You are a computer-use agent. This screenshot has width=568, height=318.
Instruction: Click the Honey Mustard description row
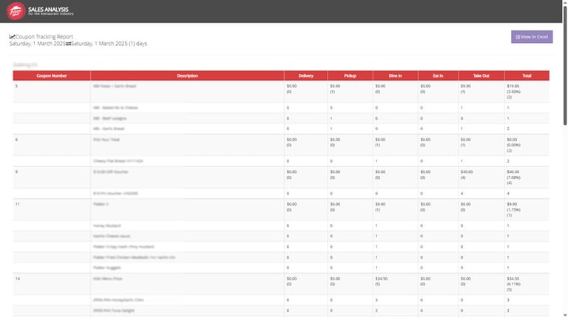coord(187,226)
